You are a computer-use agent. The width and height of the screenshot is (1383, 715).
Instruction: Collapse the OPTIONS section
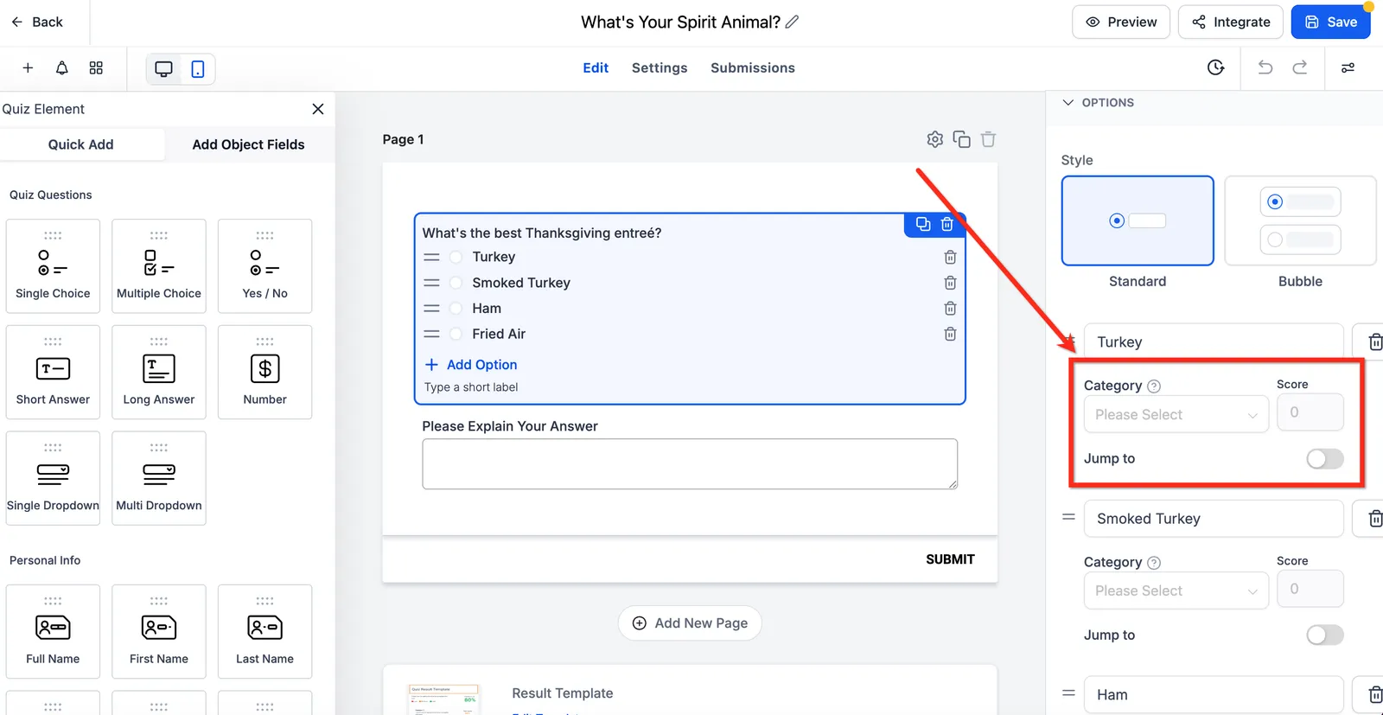tap(1068, 102)
